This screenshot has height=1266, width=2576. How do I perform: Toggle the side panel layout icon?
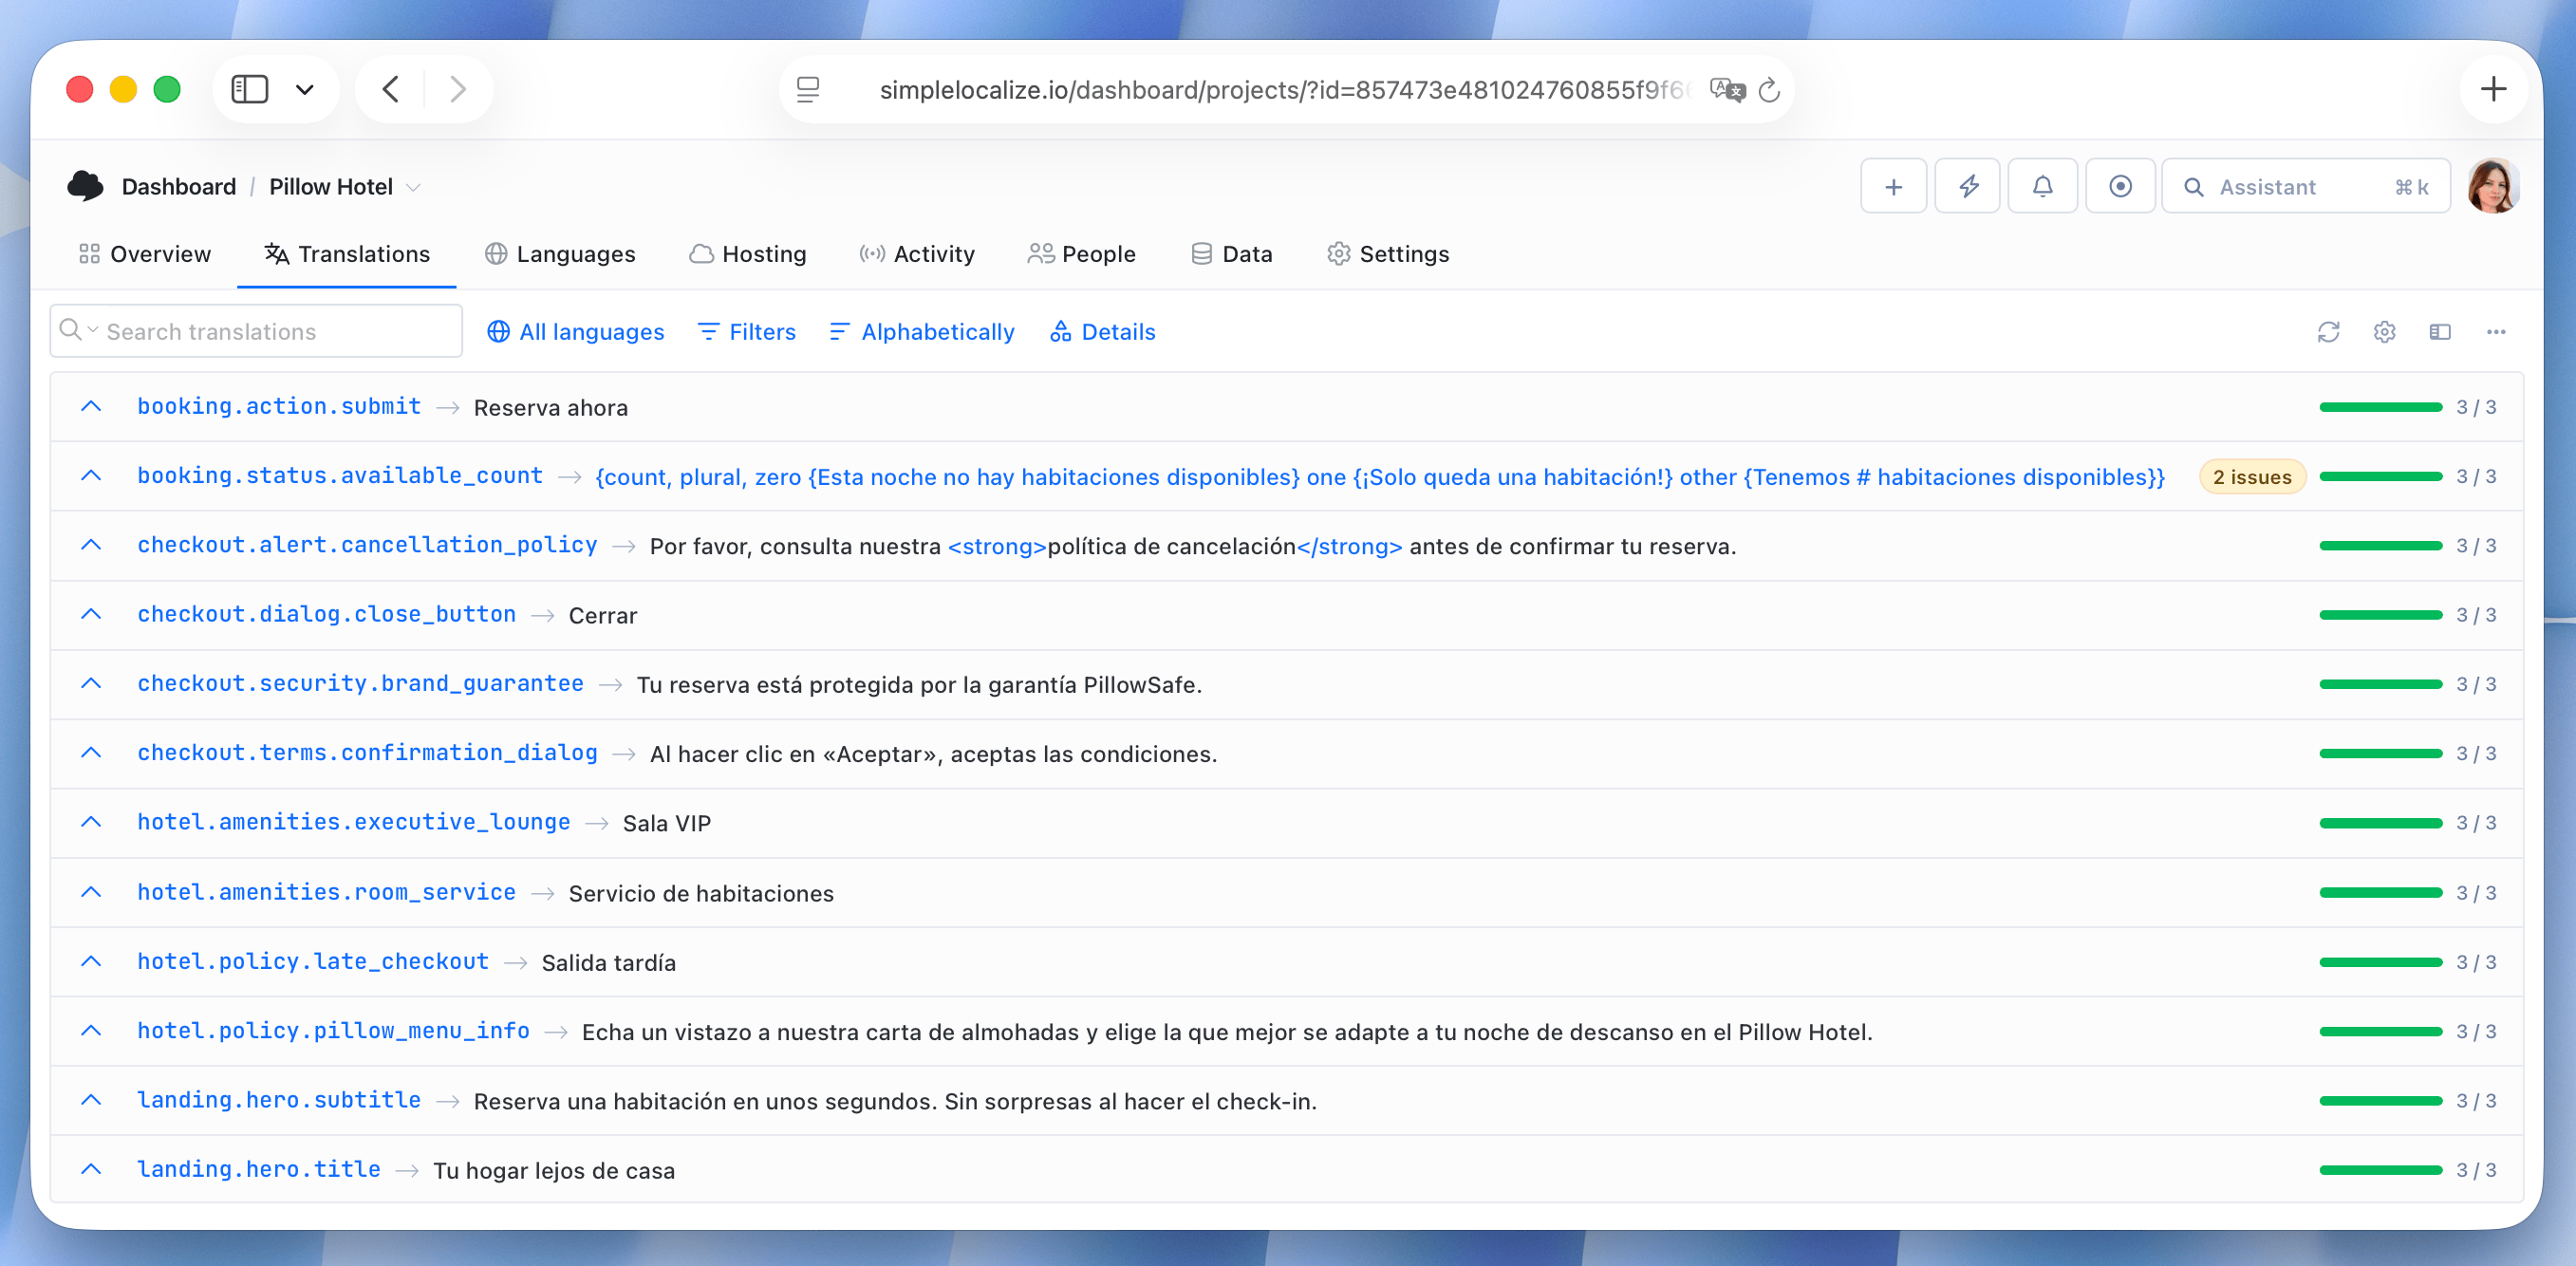click(2440, 332)
